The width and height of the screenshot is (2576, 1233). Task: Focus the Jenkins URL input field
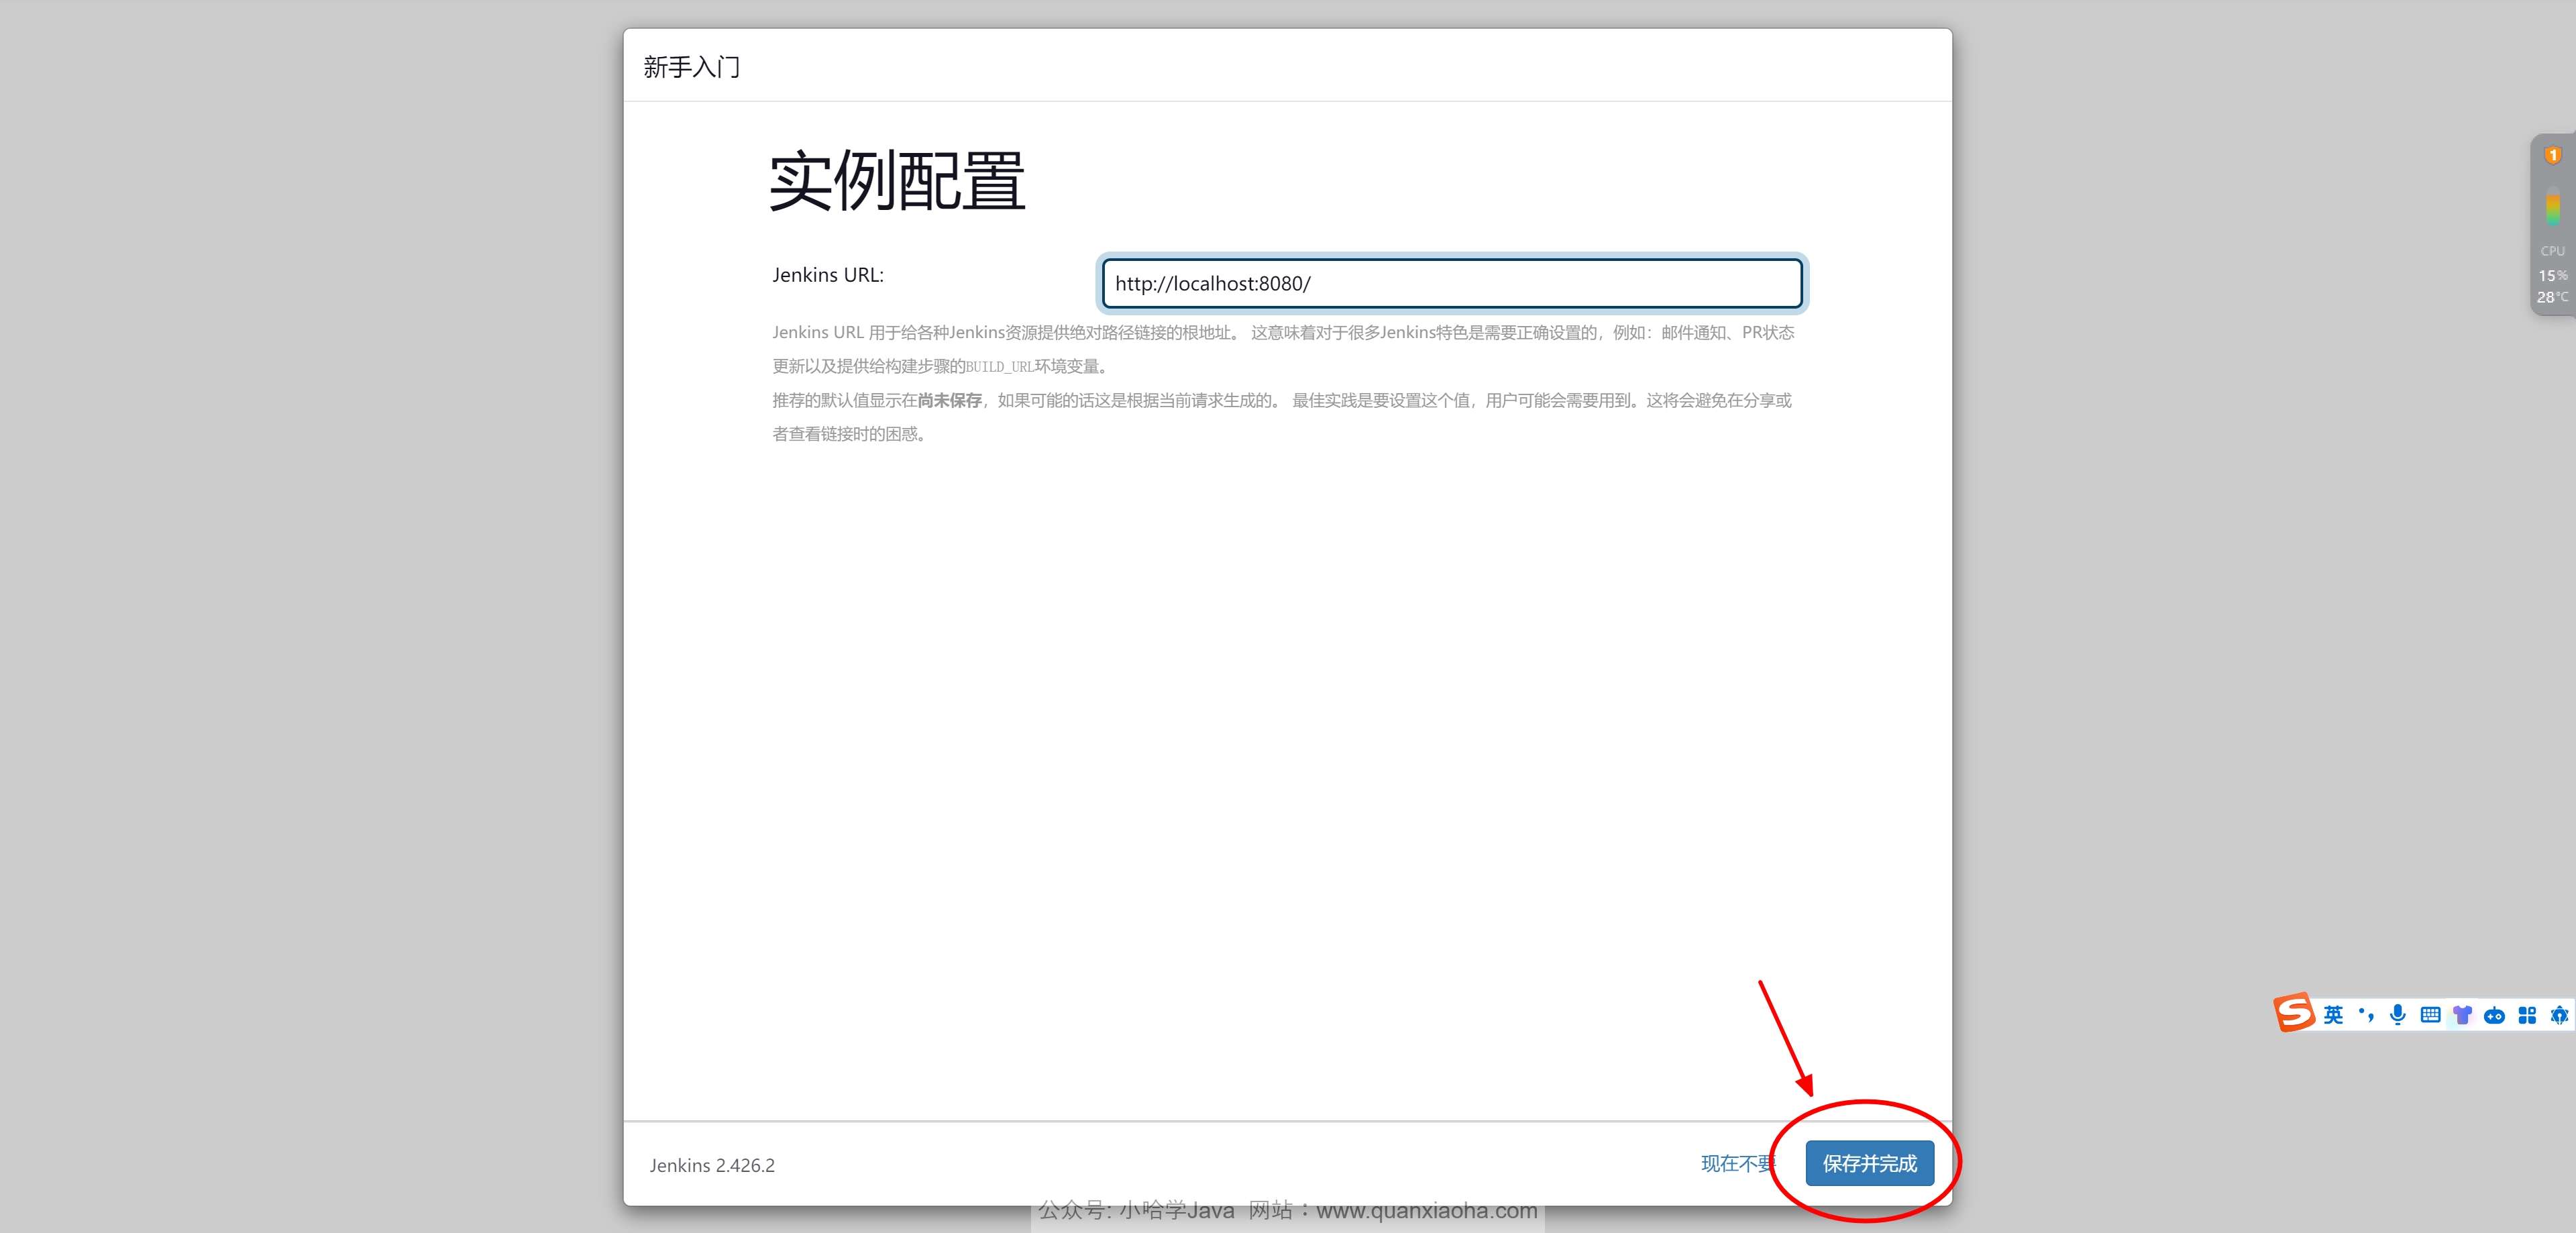click(1452, 283)
